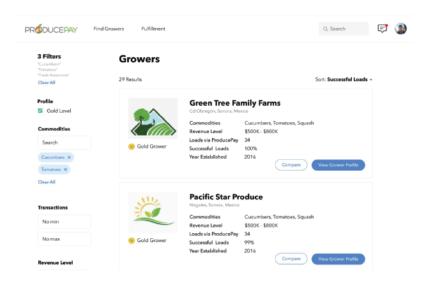Click the Revenue Level sidebar heading
Viewport: 431px width, 286px height.
pos(56,262)
